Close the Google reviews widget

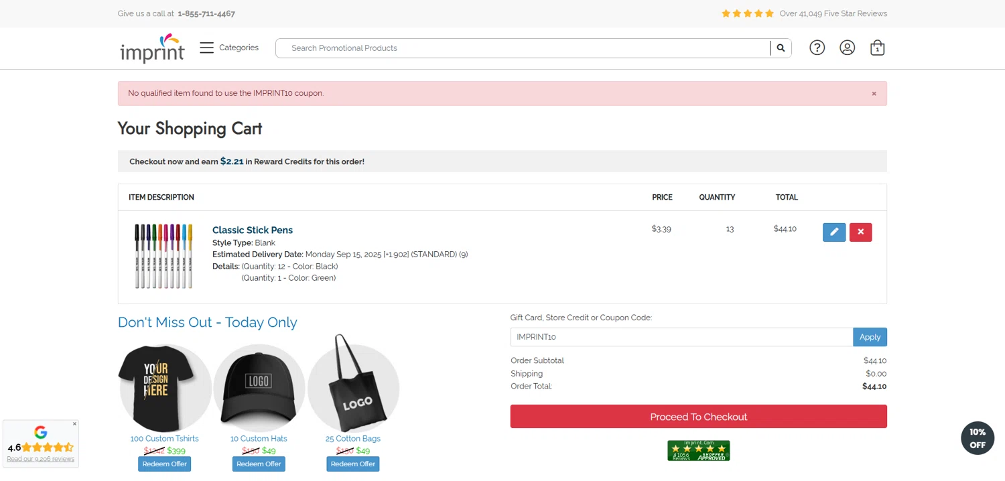click(x=74, y=423)
